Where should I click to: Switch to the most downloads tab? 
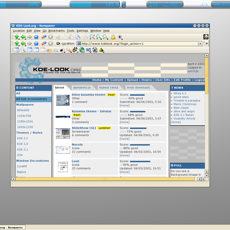139,87
